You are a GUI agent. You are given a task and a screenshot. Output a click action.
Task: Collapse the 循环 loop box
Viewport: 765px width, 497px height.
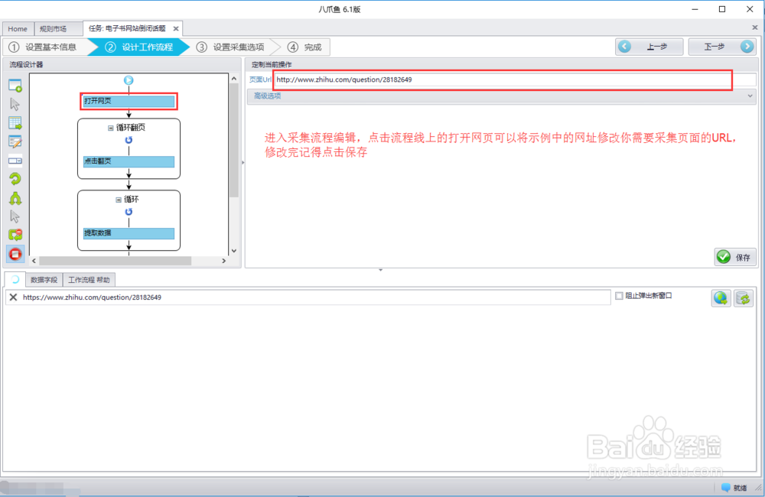tap(119, 200)
